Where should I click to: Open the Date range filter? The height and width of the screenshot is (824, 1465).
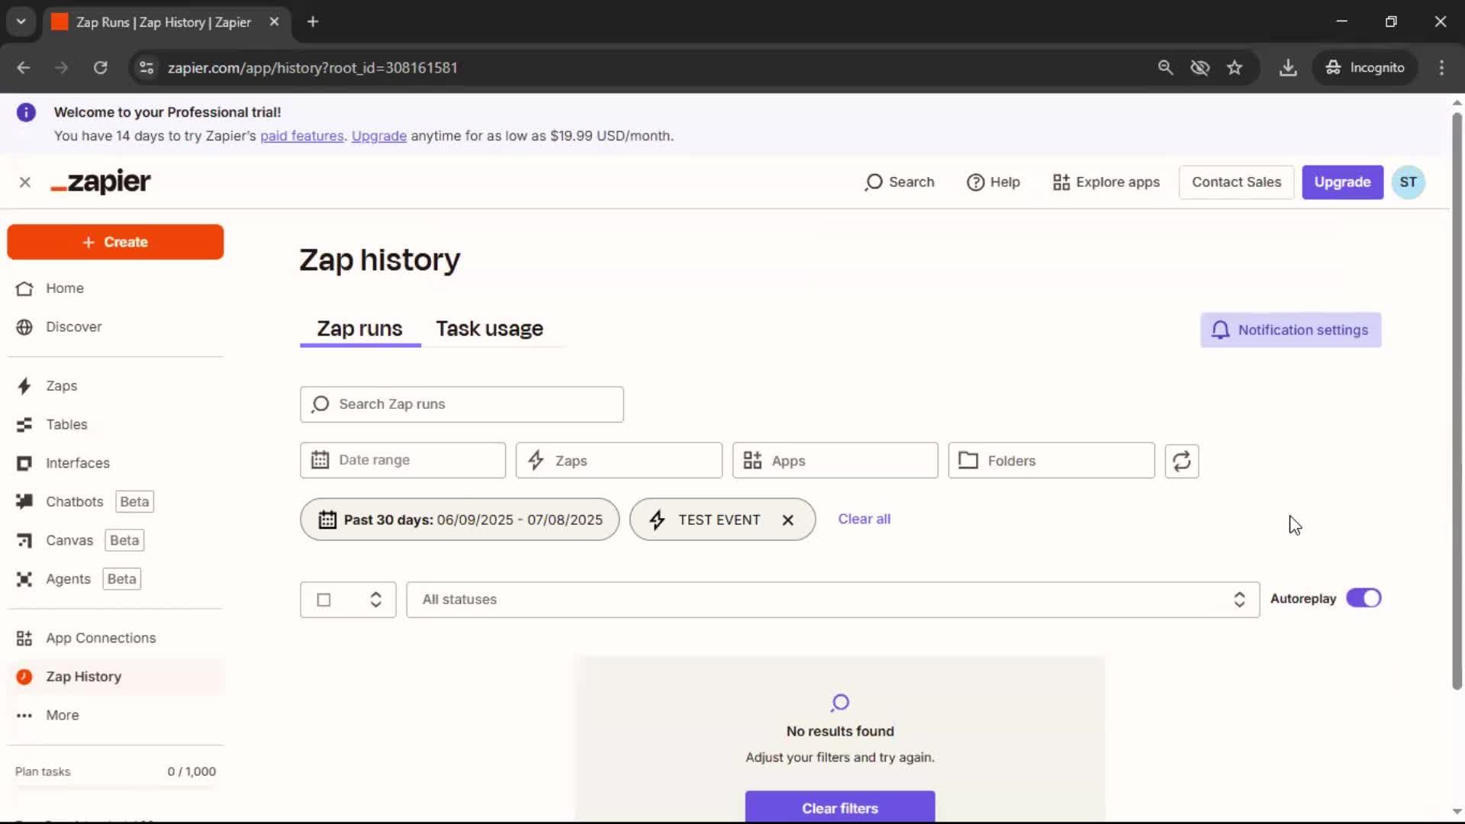point(403,461)
